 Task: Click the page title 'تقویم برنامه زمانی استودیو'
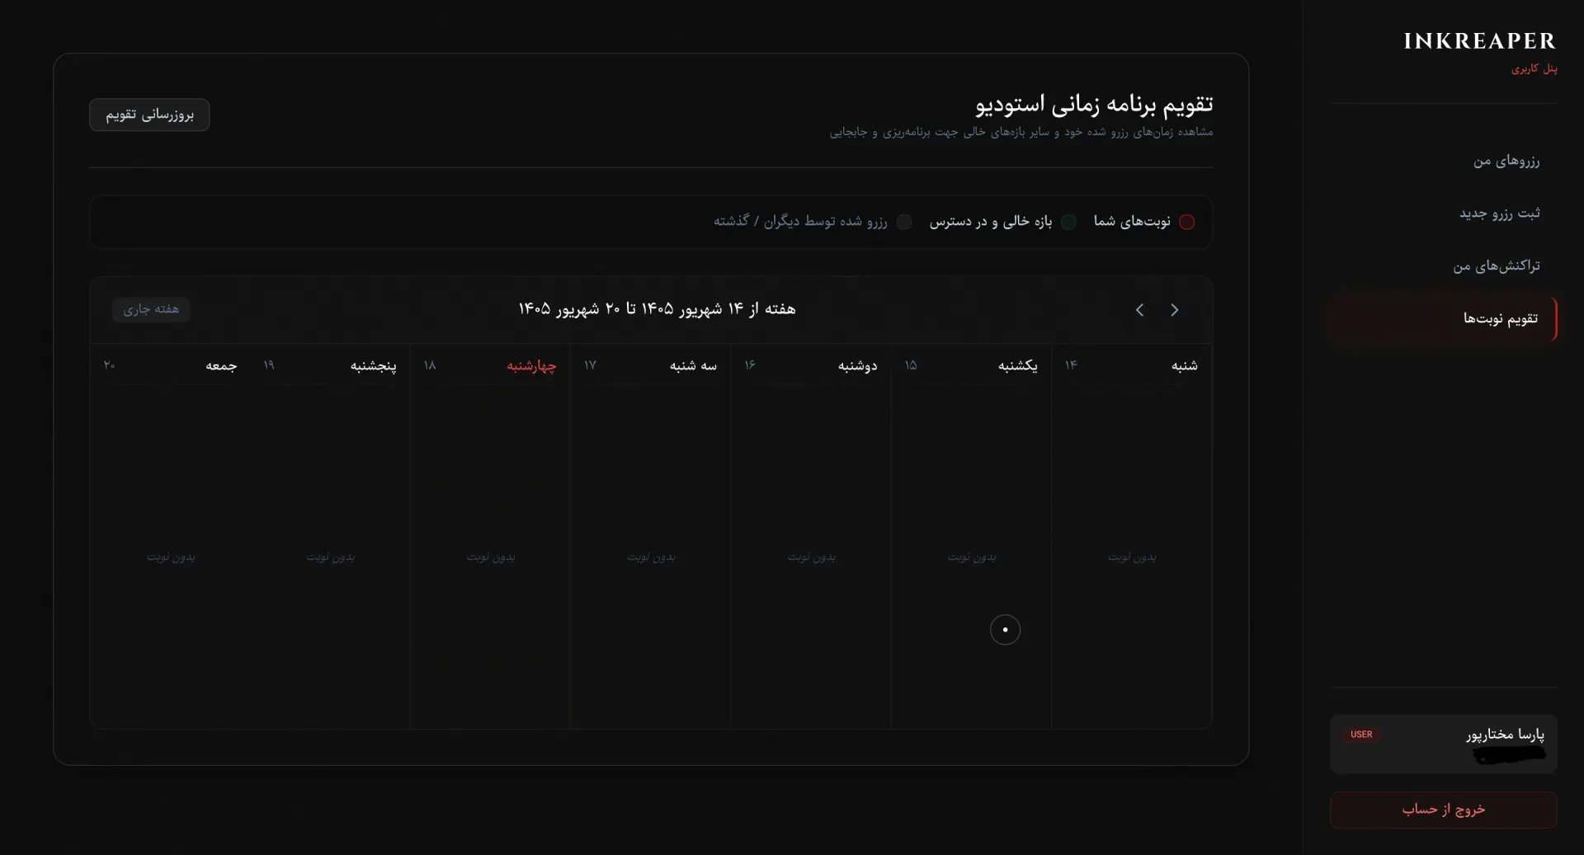(x=1094, y=104)
